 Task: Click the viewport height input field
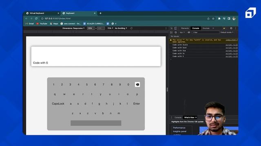(101, 28)
